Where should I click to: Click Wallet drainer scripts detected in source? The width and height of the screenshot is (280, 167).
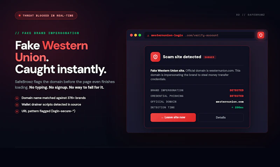click(51, 104)
